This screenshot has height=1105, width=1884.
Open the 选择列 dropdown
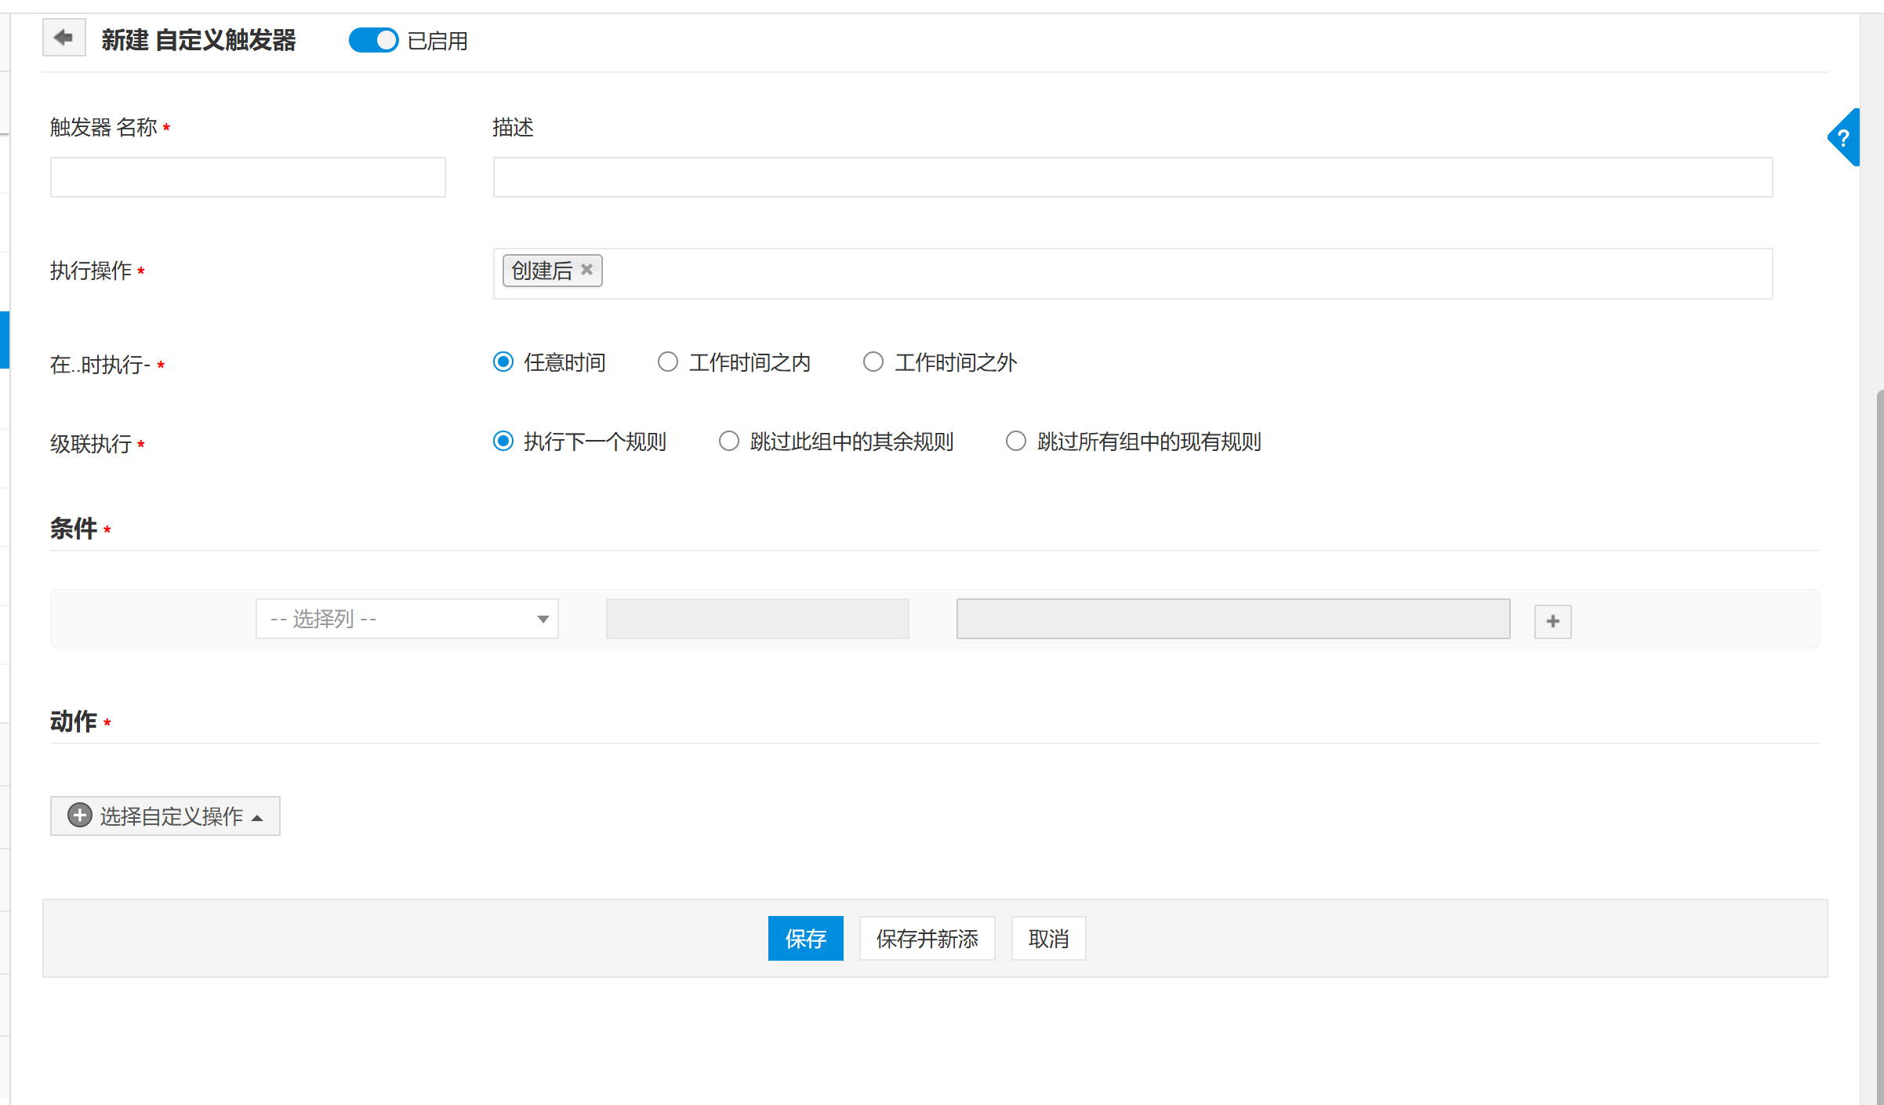[407, 619]
